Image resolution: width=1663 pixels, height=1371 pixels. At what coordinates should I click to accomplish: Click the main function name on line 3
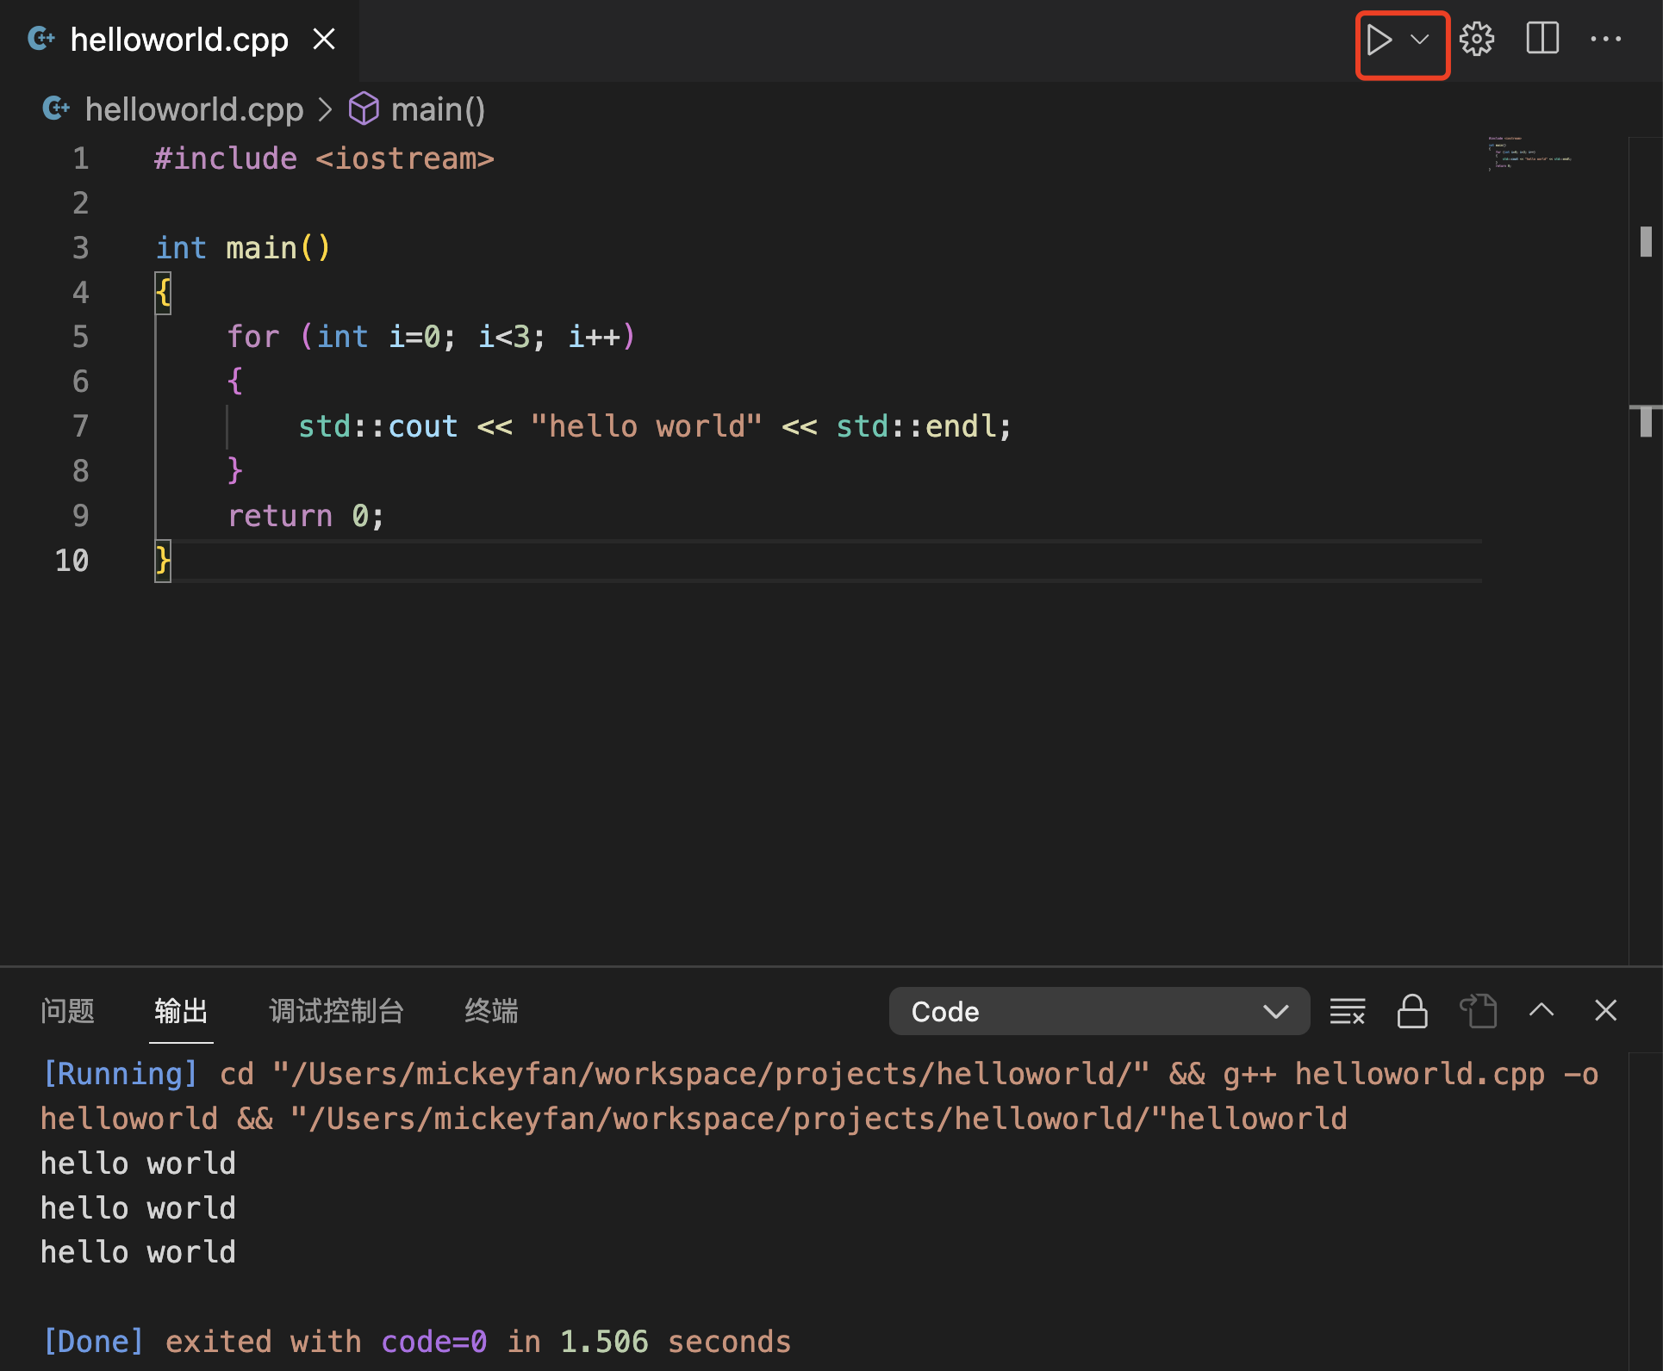261,248
